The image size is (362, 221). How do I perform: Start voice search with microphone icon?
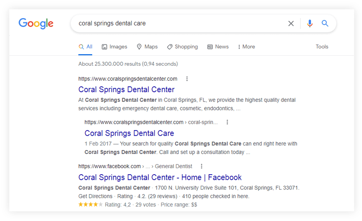tap(310, 24)
